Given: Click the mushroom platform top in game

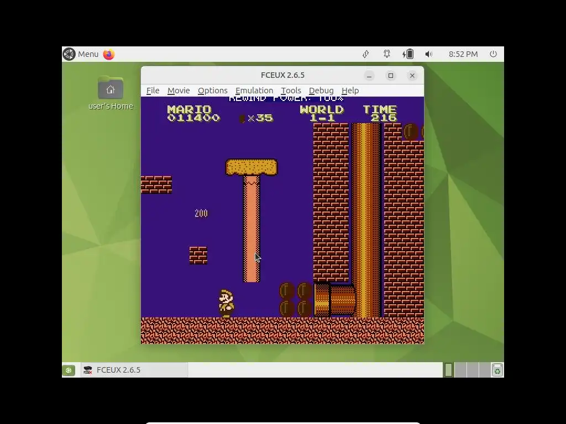Looking at the screenshot, I should (x=251, y=167).
